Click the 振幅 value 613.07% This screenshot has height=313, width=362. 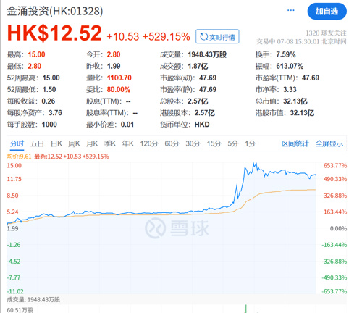(x=290, y=66)
